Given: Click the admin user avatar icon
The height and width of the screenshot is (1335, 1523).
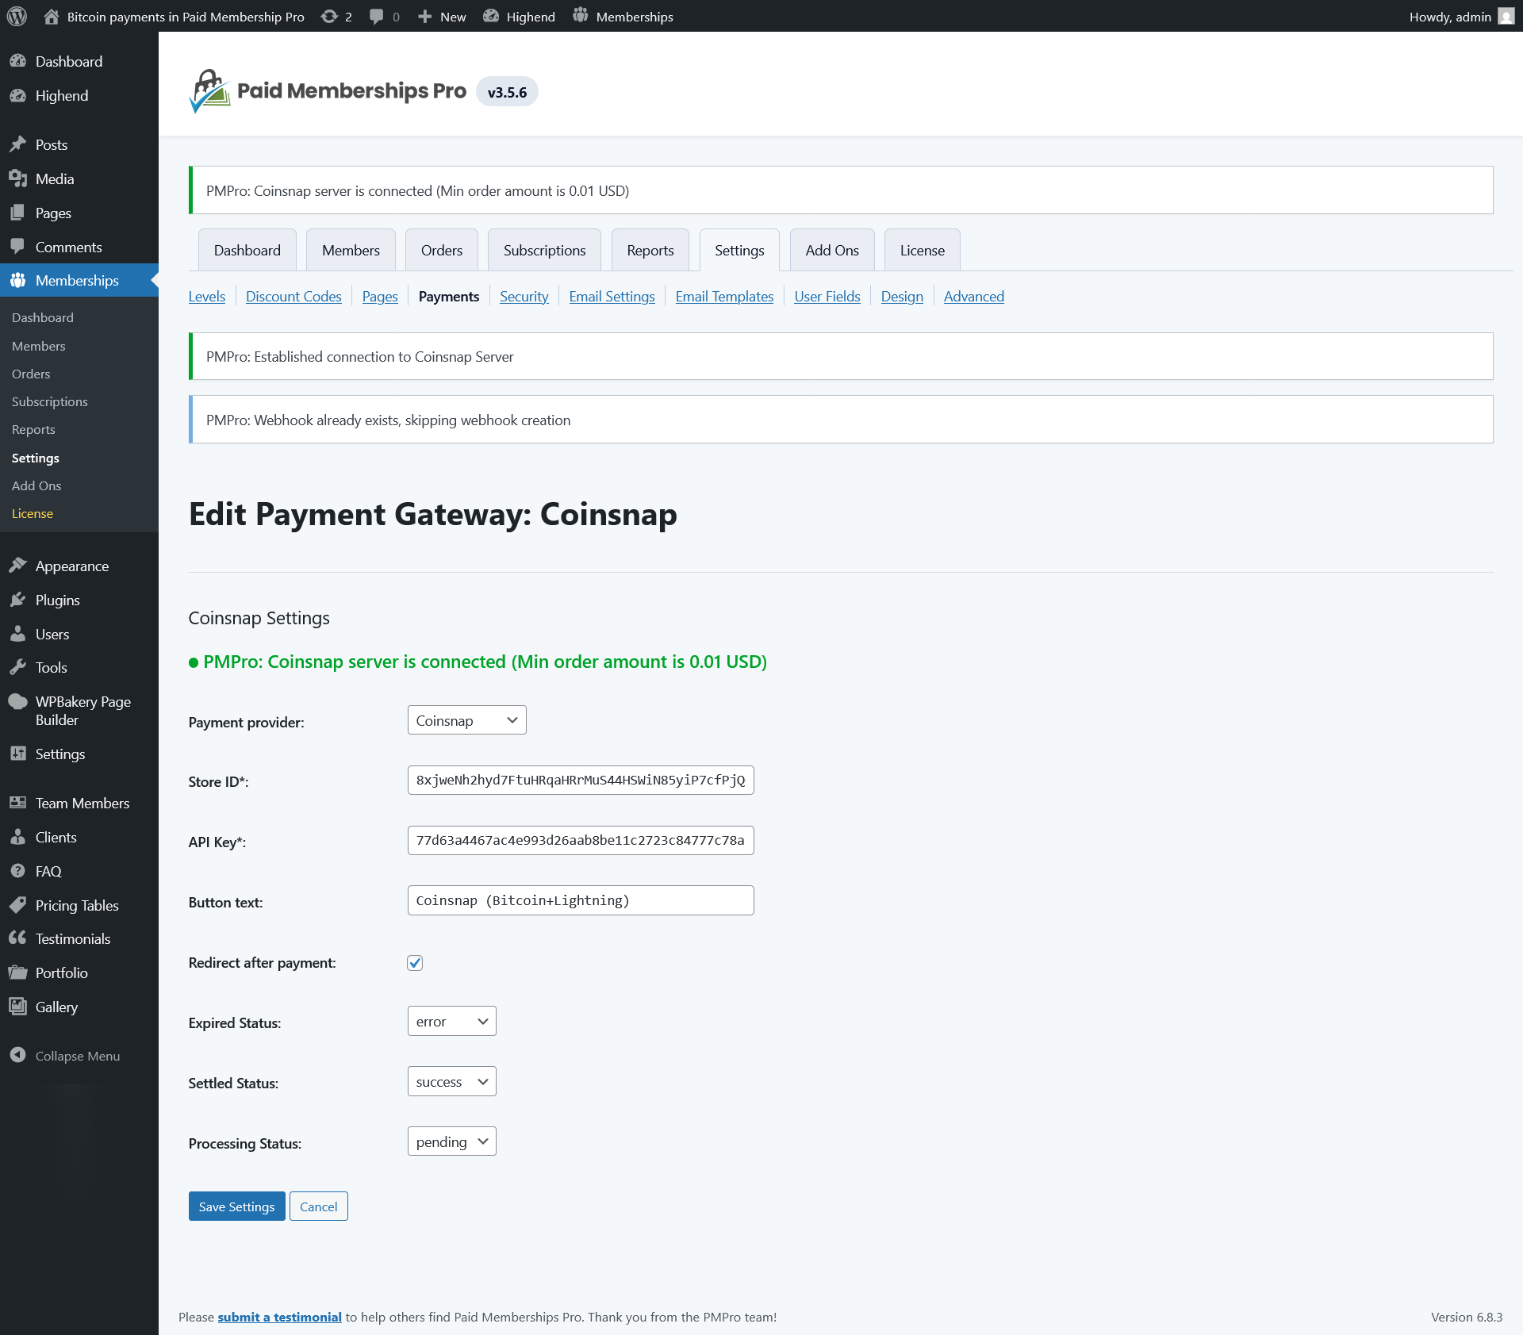Looking at the screenshot, I should (x=1506, y=16).
